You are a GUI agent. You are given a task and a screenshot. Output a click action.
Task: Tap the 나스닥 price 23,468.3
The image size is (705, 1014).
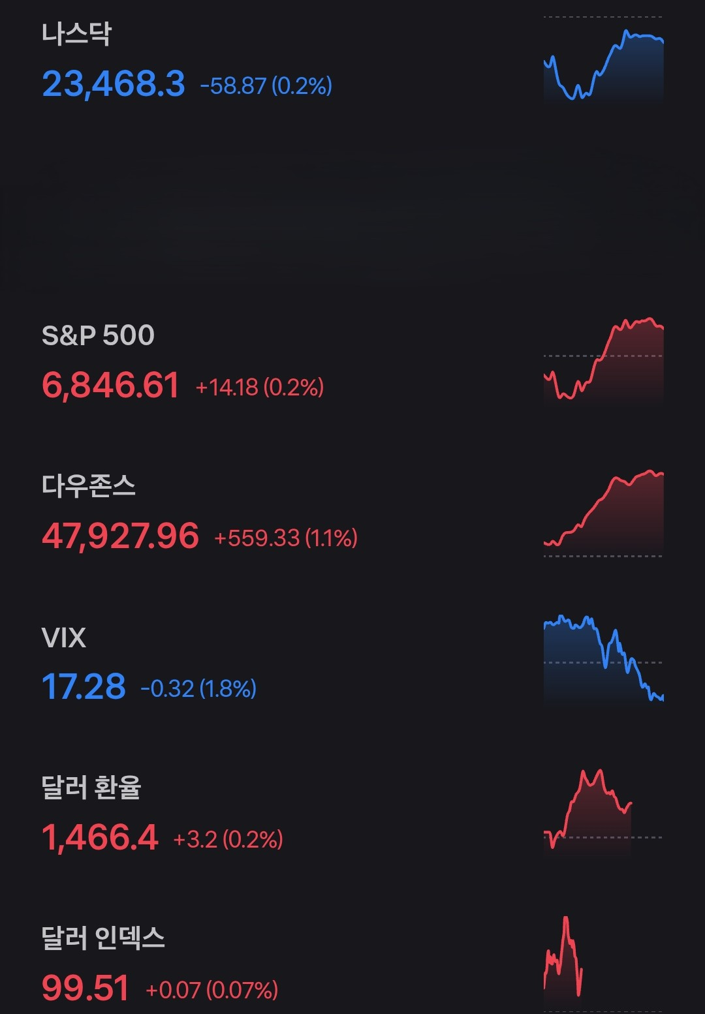pyautogui.click(x=114, y=84)
